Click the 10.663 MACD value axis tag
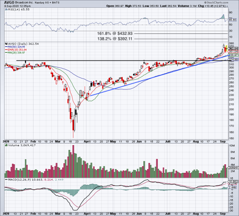239x216 pixels. pos(233,182)
